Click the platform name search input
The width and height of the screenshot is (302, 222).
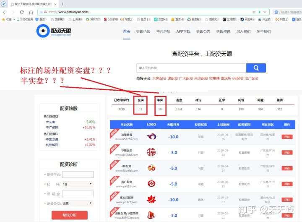point(191,68)
